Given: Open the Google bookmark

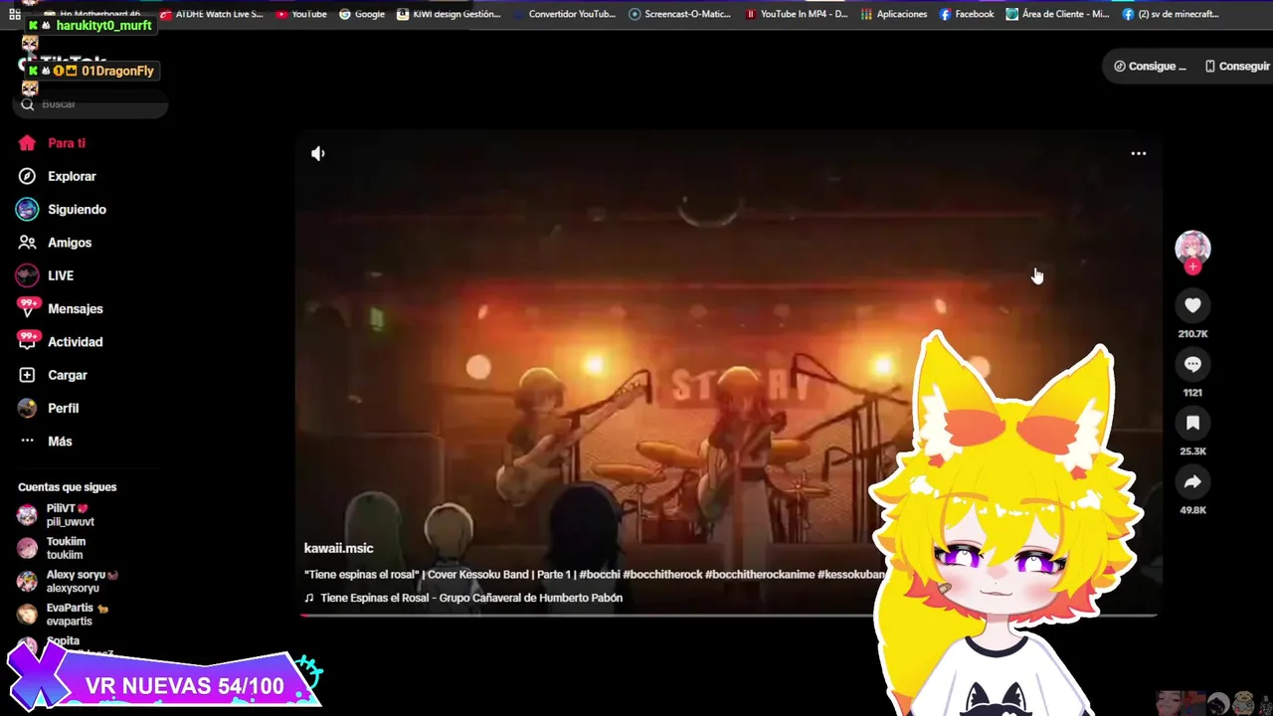Looking at the screenshot, I should (x=362, y=14).
